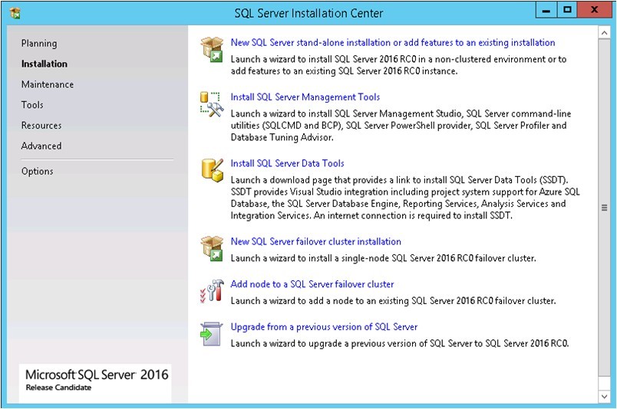Click the SQL Server Data Tools database icon
The width and height of the screenshot is (617, 409).
point(212,170)
